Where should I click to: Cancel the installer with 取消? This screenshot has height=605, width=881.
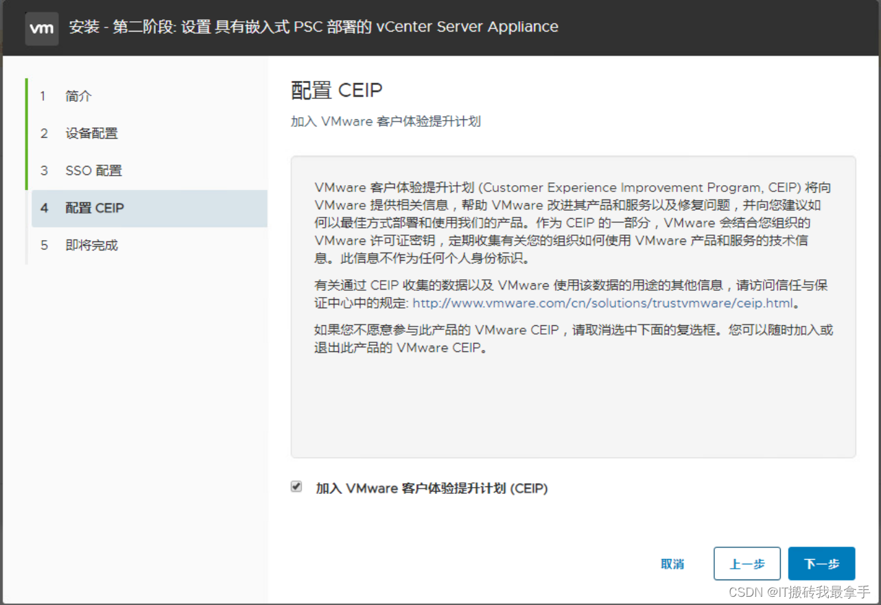[x=672, y=564]
